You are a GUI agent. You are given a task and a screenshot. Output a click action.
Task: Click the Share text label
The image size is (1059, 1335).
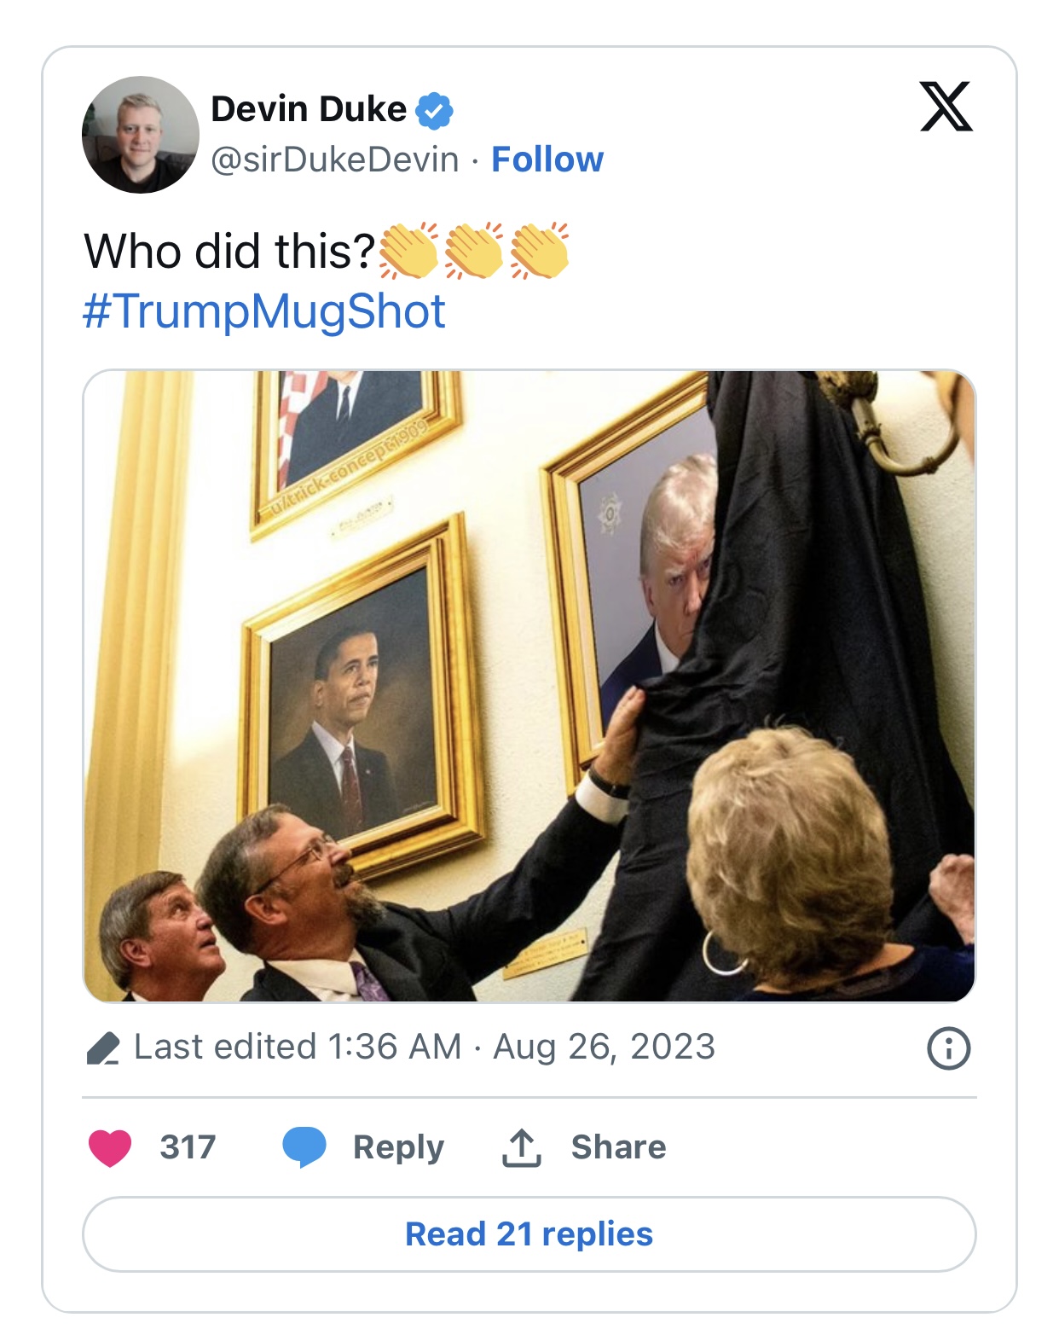point(618,1147)
